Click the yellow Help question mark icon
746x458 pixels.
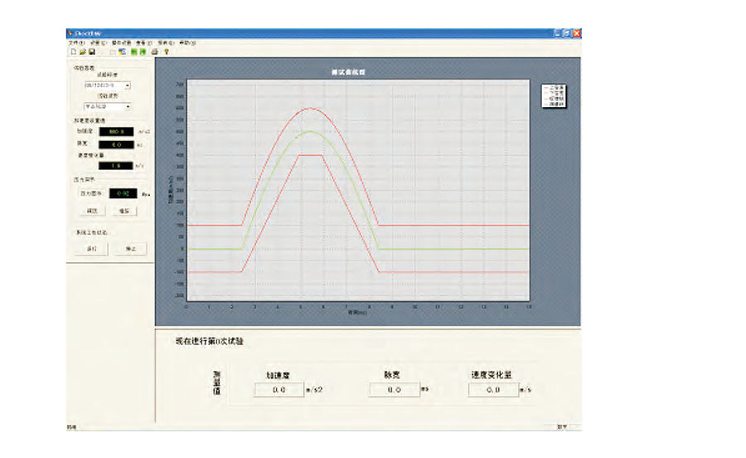[167, 51]
